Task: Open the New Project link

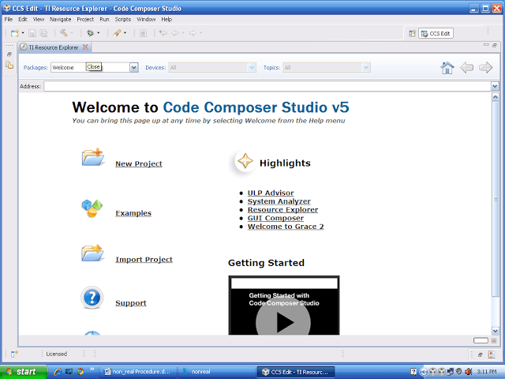Action: [x=139, y=163]
